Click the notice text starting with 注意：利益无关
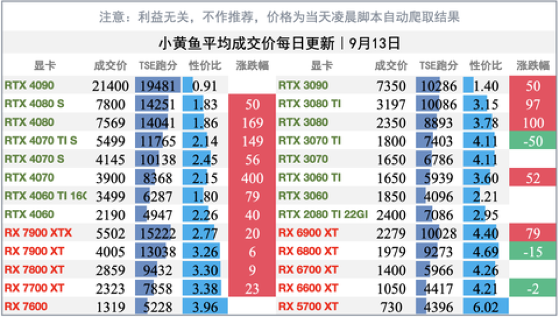Screen dimensions: 559x317 [279, 17]
